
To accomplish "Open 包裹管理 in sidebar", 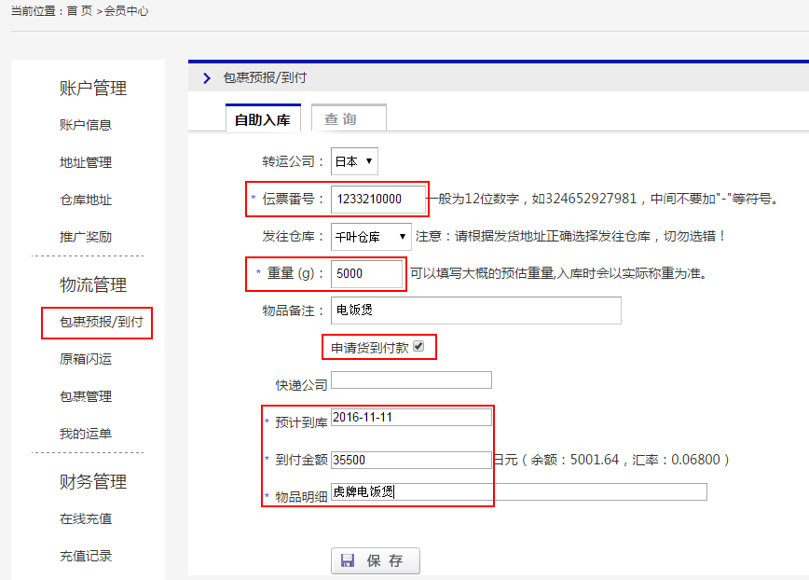I will pyautogui.click(x=86, y=396).
